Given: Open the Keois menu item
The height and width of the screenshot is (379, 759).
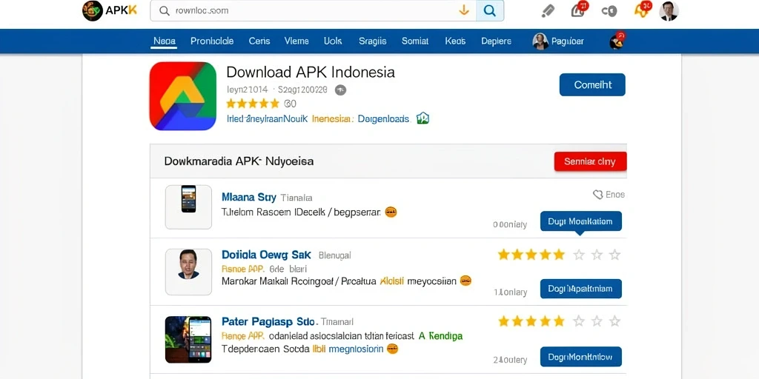Looking at the screenshot, I should [455, 41].
